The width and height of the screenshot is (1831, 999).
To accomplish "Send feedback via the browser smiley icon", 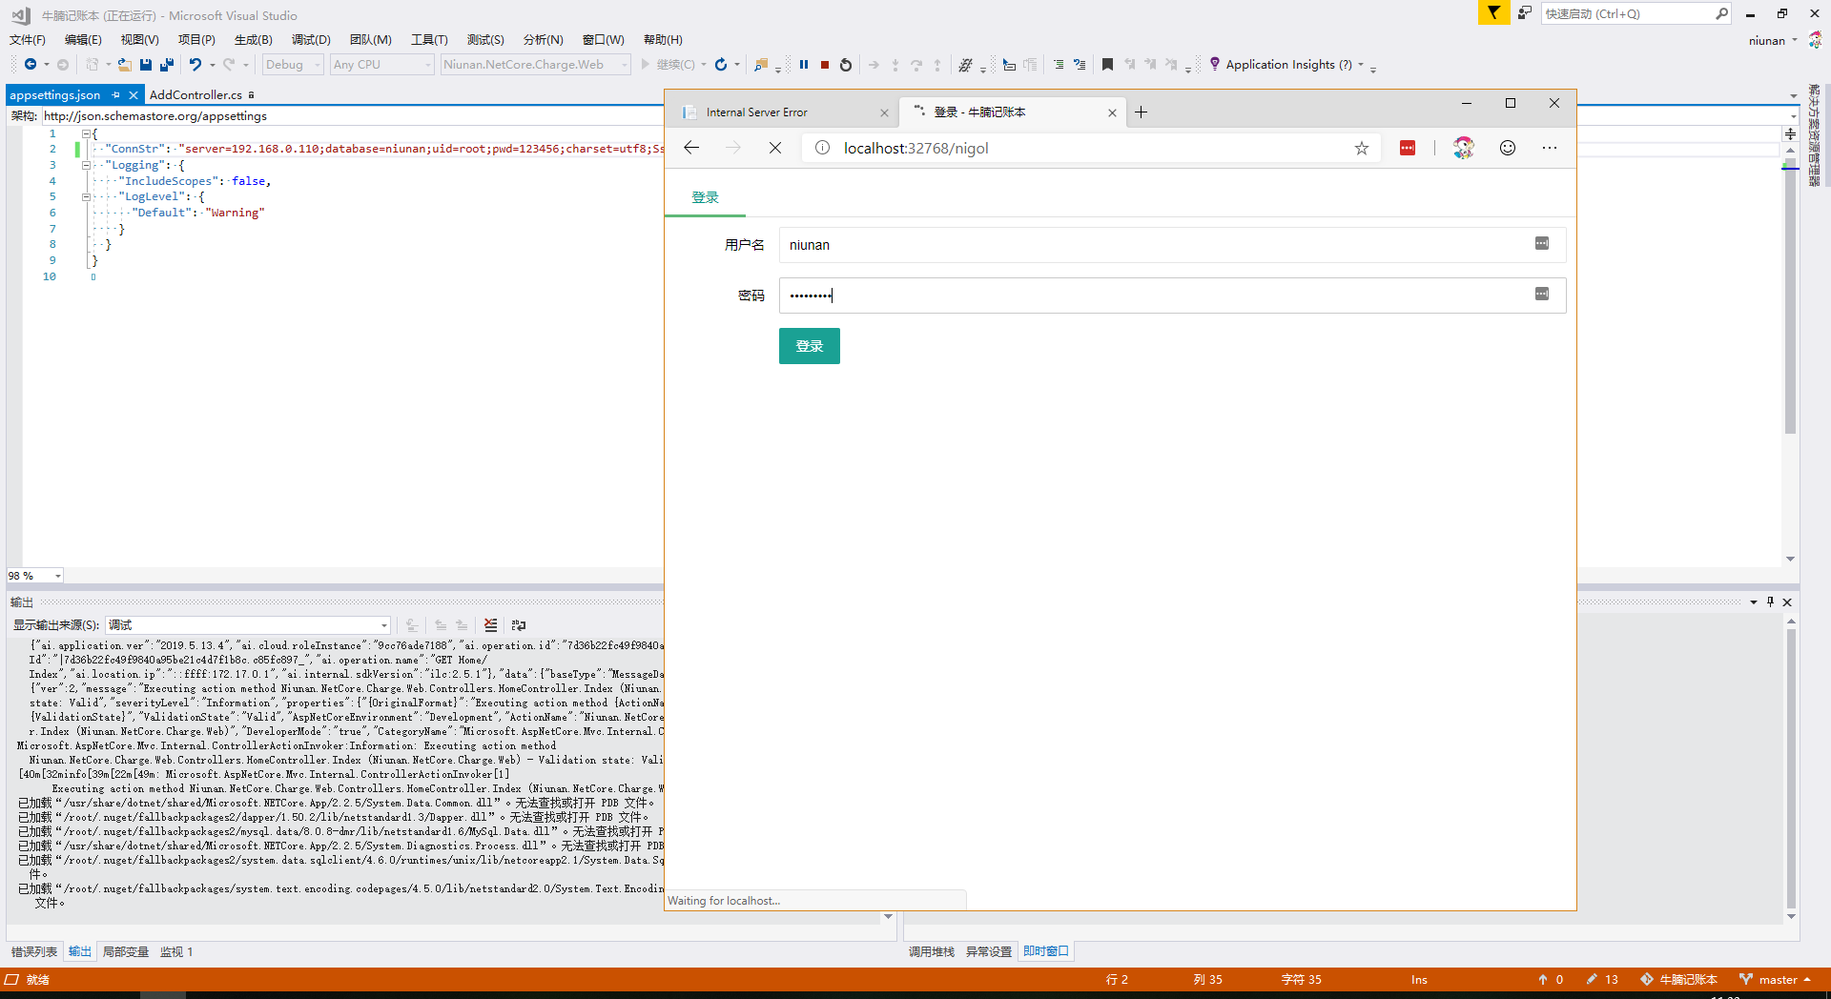I will pyautogui.click(x=1508, y=148).
